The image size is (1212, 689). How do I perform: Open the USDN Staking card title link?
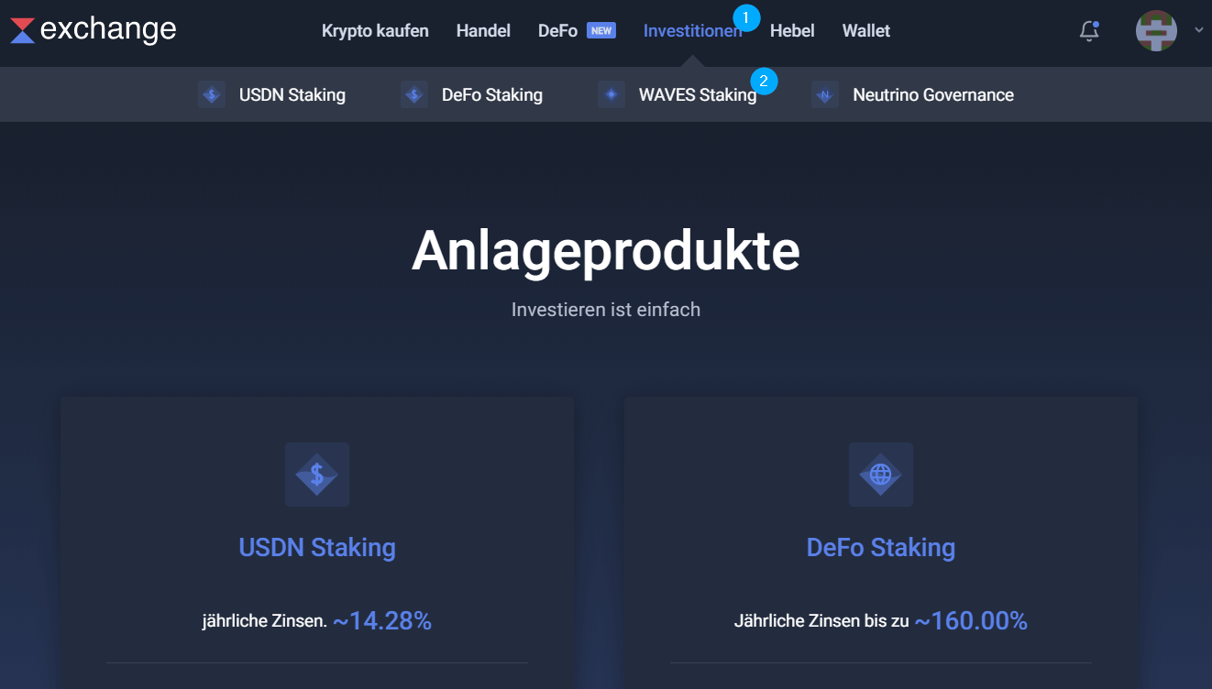(x=317, y=548)
